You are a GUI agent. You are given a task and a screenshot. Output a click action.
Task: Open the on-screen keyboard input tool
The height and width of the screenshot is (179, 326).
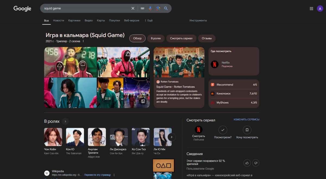142,8
